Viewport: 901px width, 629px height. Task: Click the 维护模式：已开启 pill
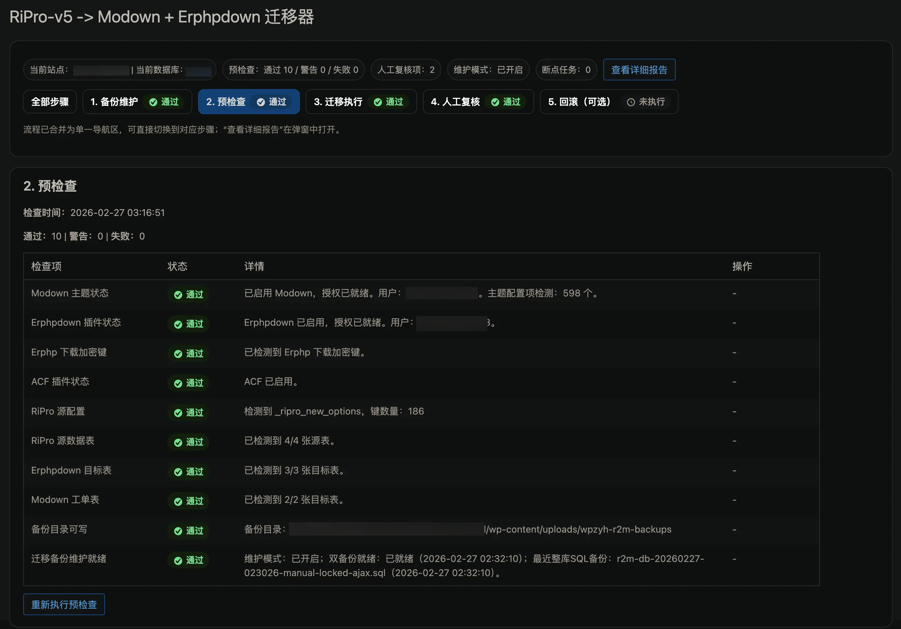488,70
